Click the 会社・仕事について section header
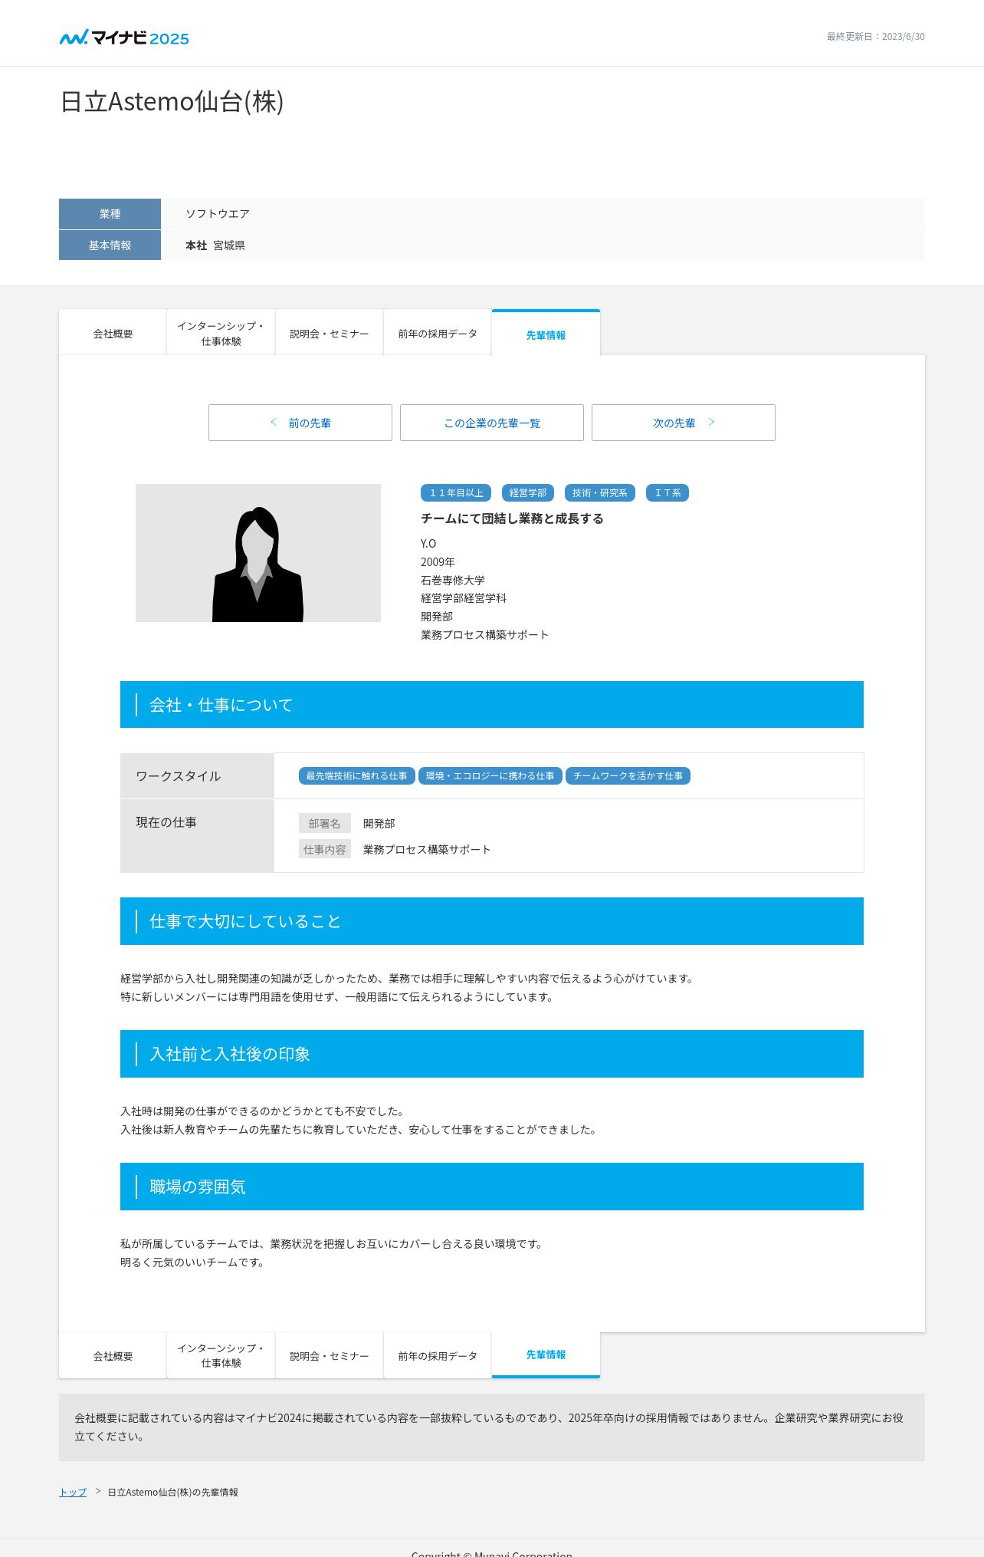984x1557 pixels. point(492,705)
